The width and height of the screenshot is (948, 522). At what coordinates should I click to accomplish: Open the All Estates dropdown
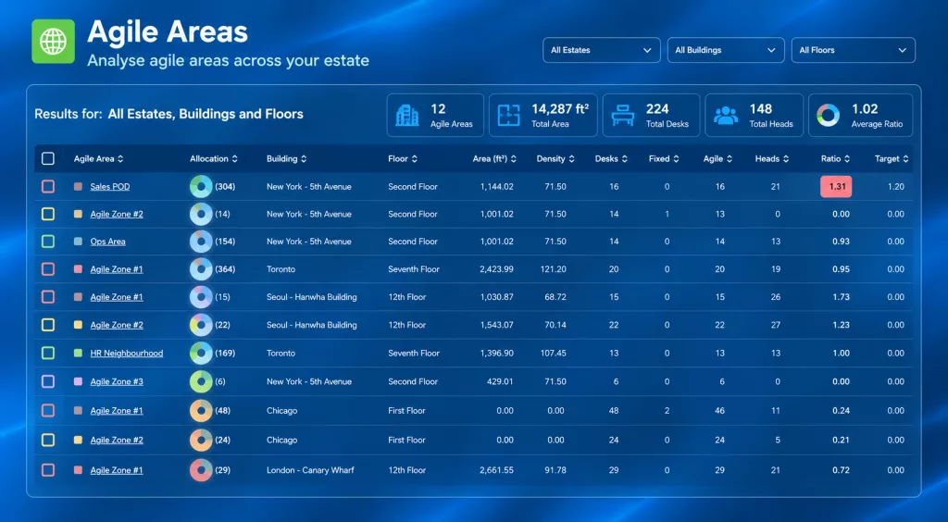pyautogui.click(x=601, y=50)
